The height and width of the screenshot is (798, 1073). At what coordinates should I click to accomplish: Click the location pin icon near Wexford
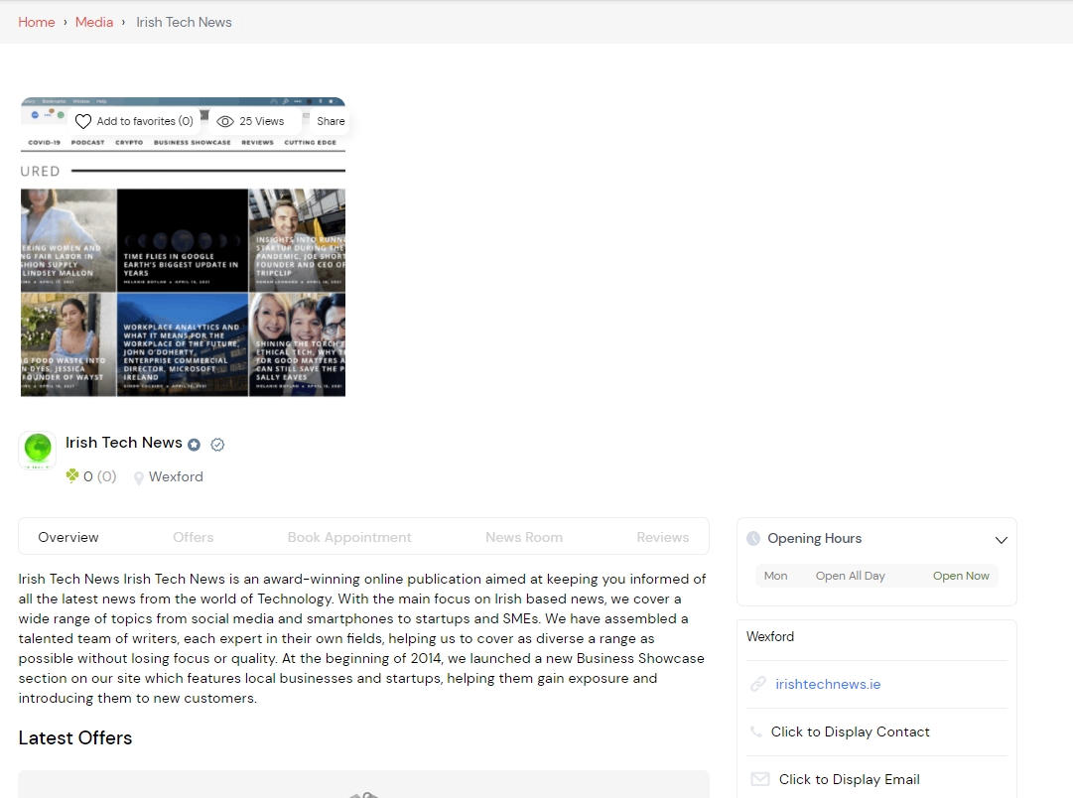tap(137, 476)
